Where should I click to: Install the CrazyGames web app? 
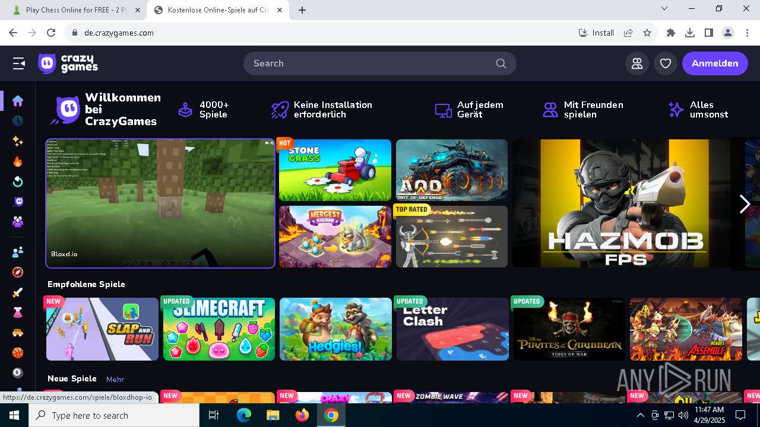pyautogui.click(x=597, y=33)
